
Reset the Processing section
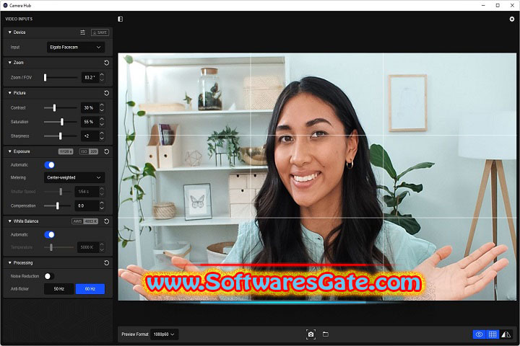106,263
